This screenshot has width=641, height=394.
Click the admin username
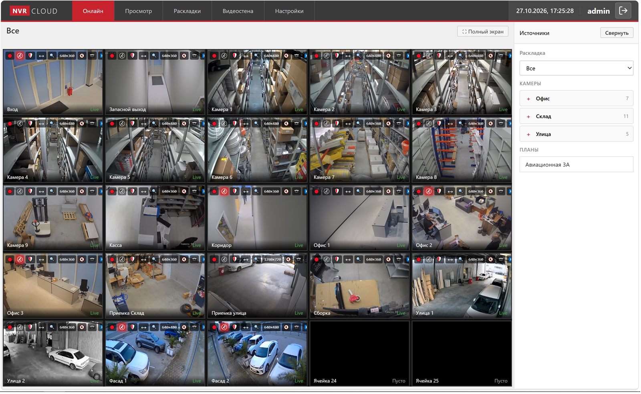[x=598, y=11]
